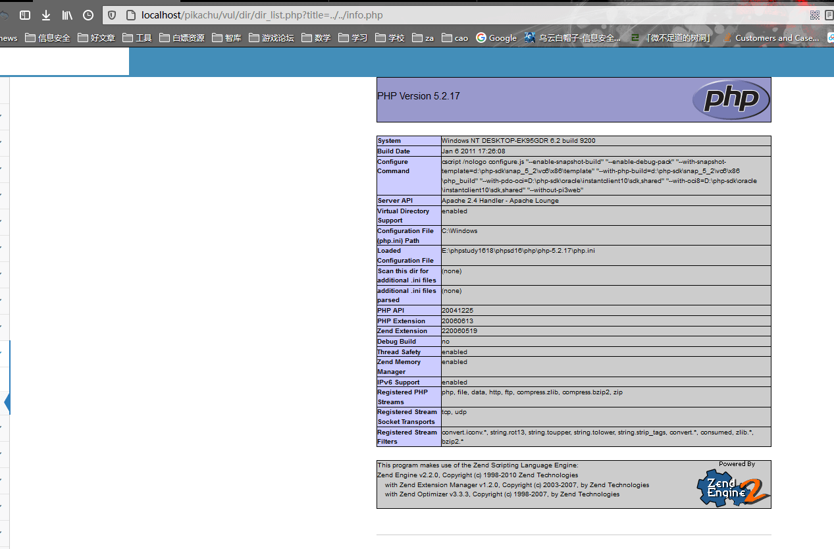834x549 pixels.
Task: Click the Loaded Configuration File label
Action: (405, 255)
